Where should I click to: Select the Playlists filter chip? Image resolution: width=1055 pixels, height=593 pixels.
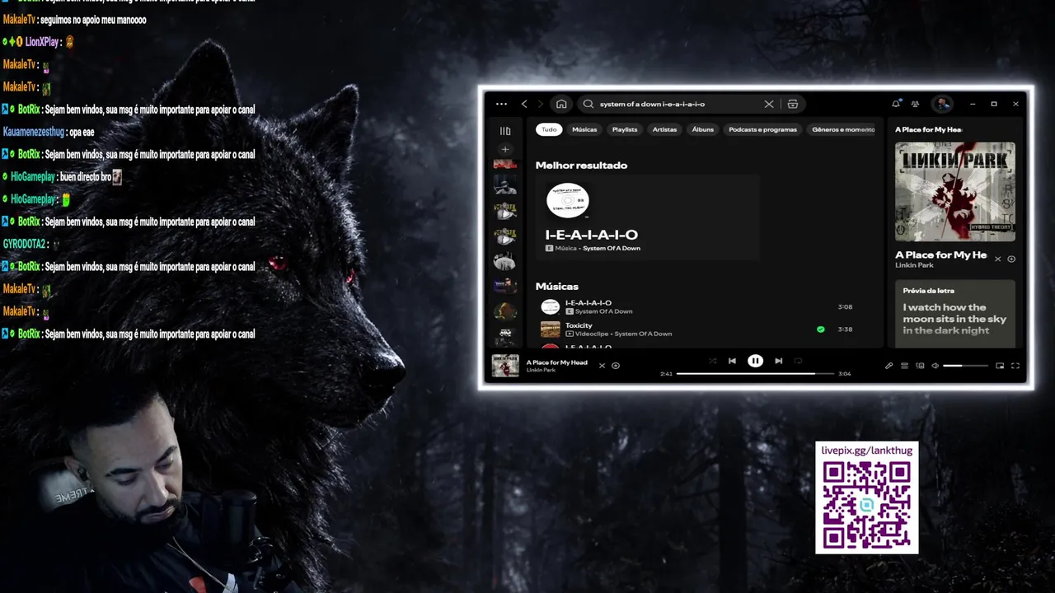pyautogui.click(x=625, y=129)
